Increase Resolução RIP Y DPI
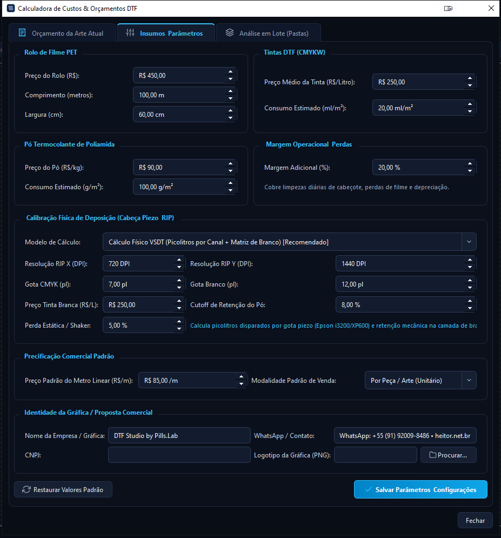Image resolution: width=501 pixels, height=538 pixels. pyautogui.click(x=470, y=260)
